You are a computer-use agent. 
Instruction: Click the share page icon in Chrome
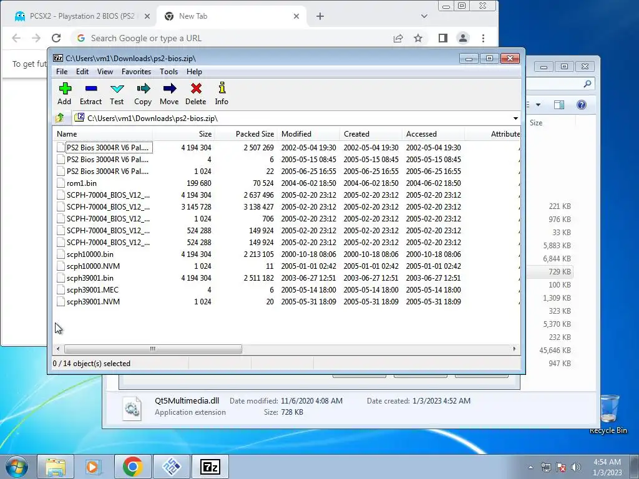coord(398,38)
